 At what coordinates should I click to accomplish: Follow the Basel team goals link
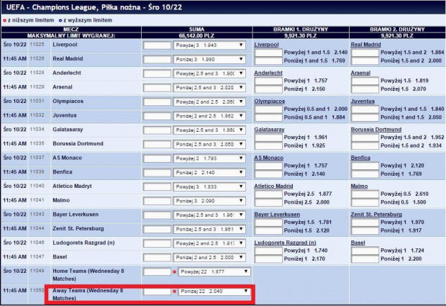pos(358,243)
